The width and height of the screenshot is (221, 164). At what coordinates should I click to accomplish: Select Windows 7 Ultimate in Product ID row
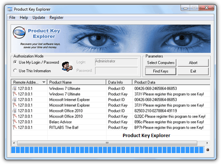[65, 88]
